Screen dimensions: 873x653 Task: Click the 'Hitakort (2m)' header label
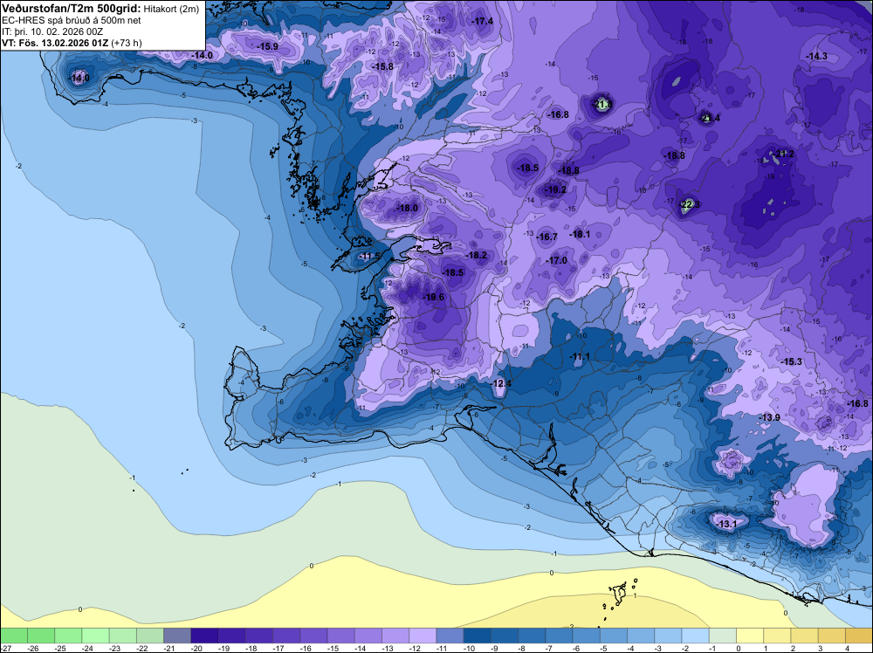coord(171,9)
